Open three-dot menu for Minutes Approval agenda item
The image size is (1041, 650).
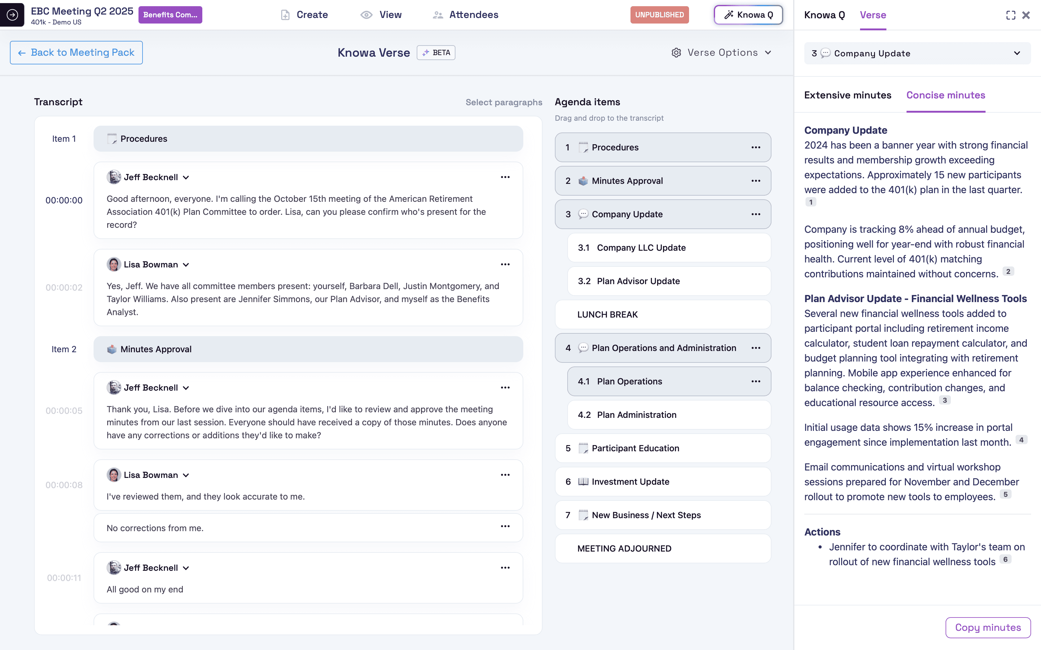click(x=755, y=181)
